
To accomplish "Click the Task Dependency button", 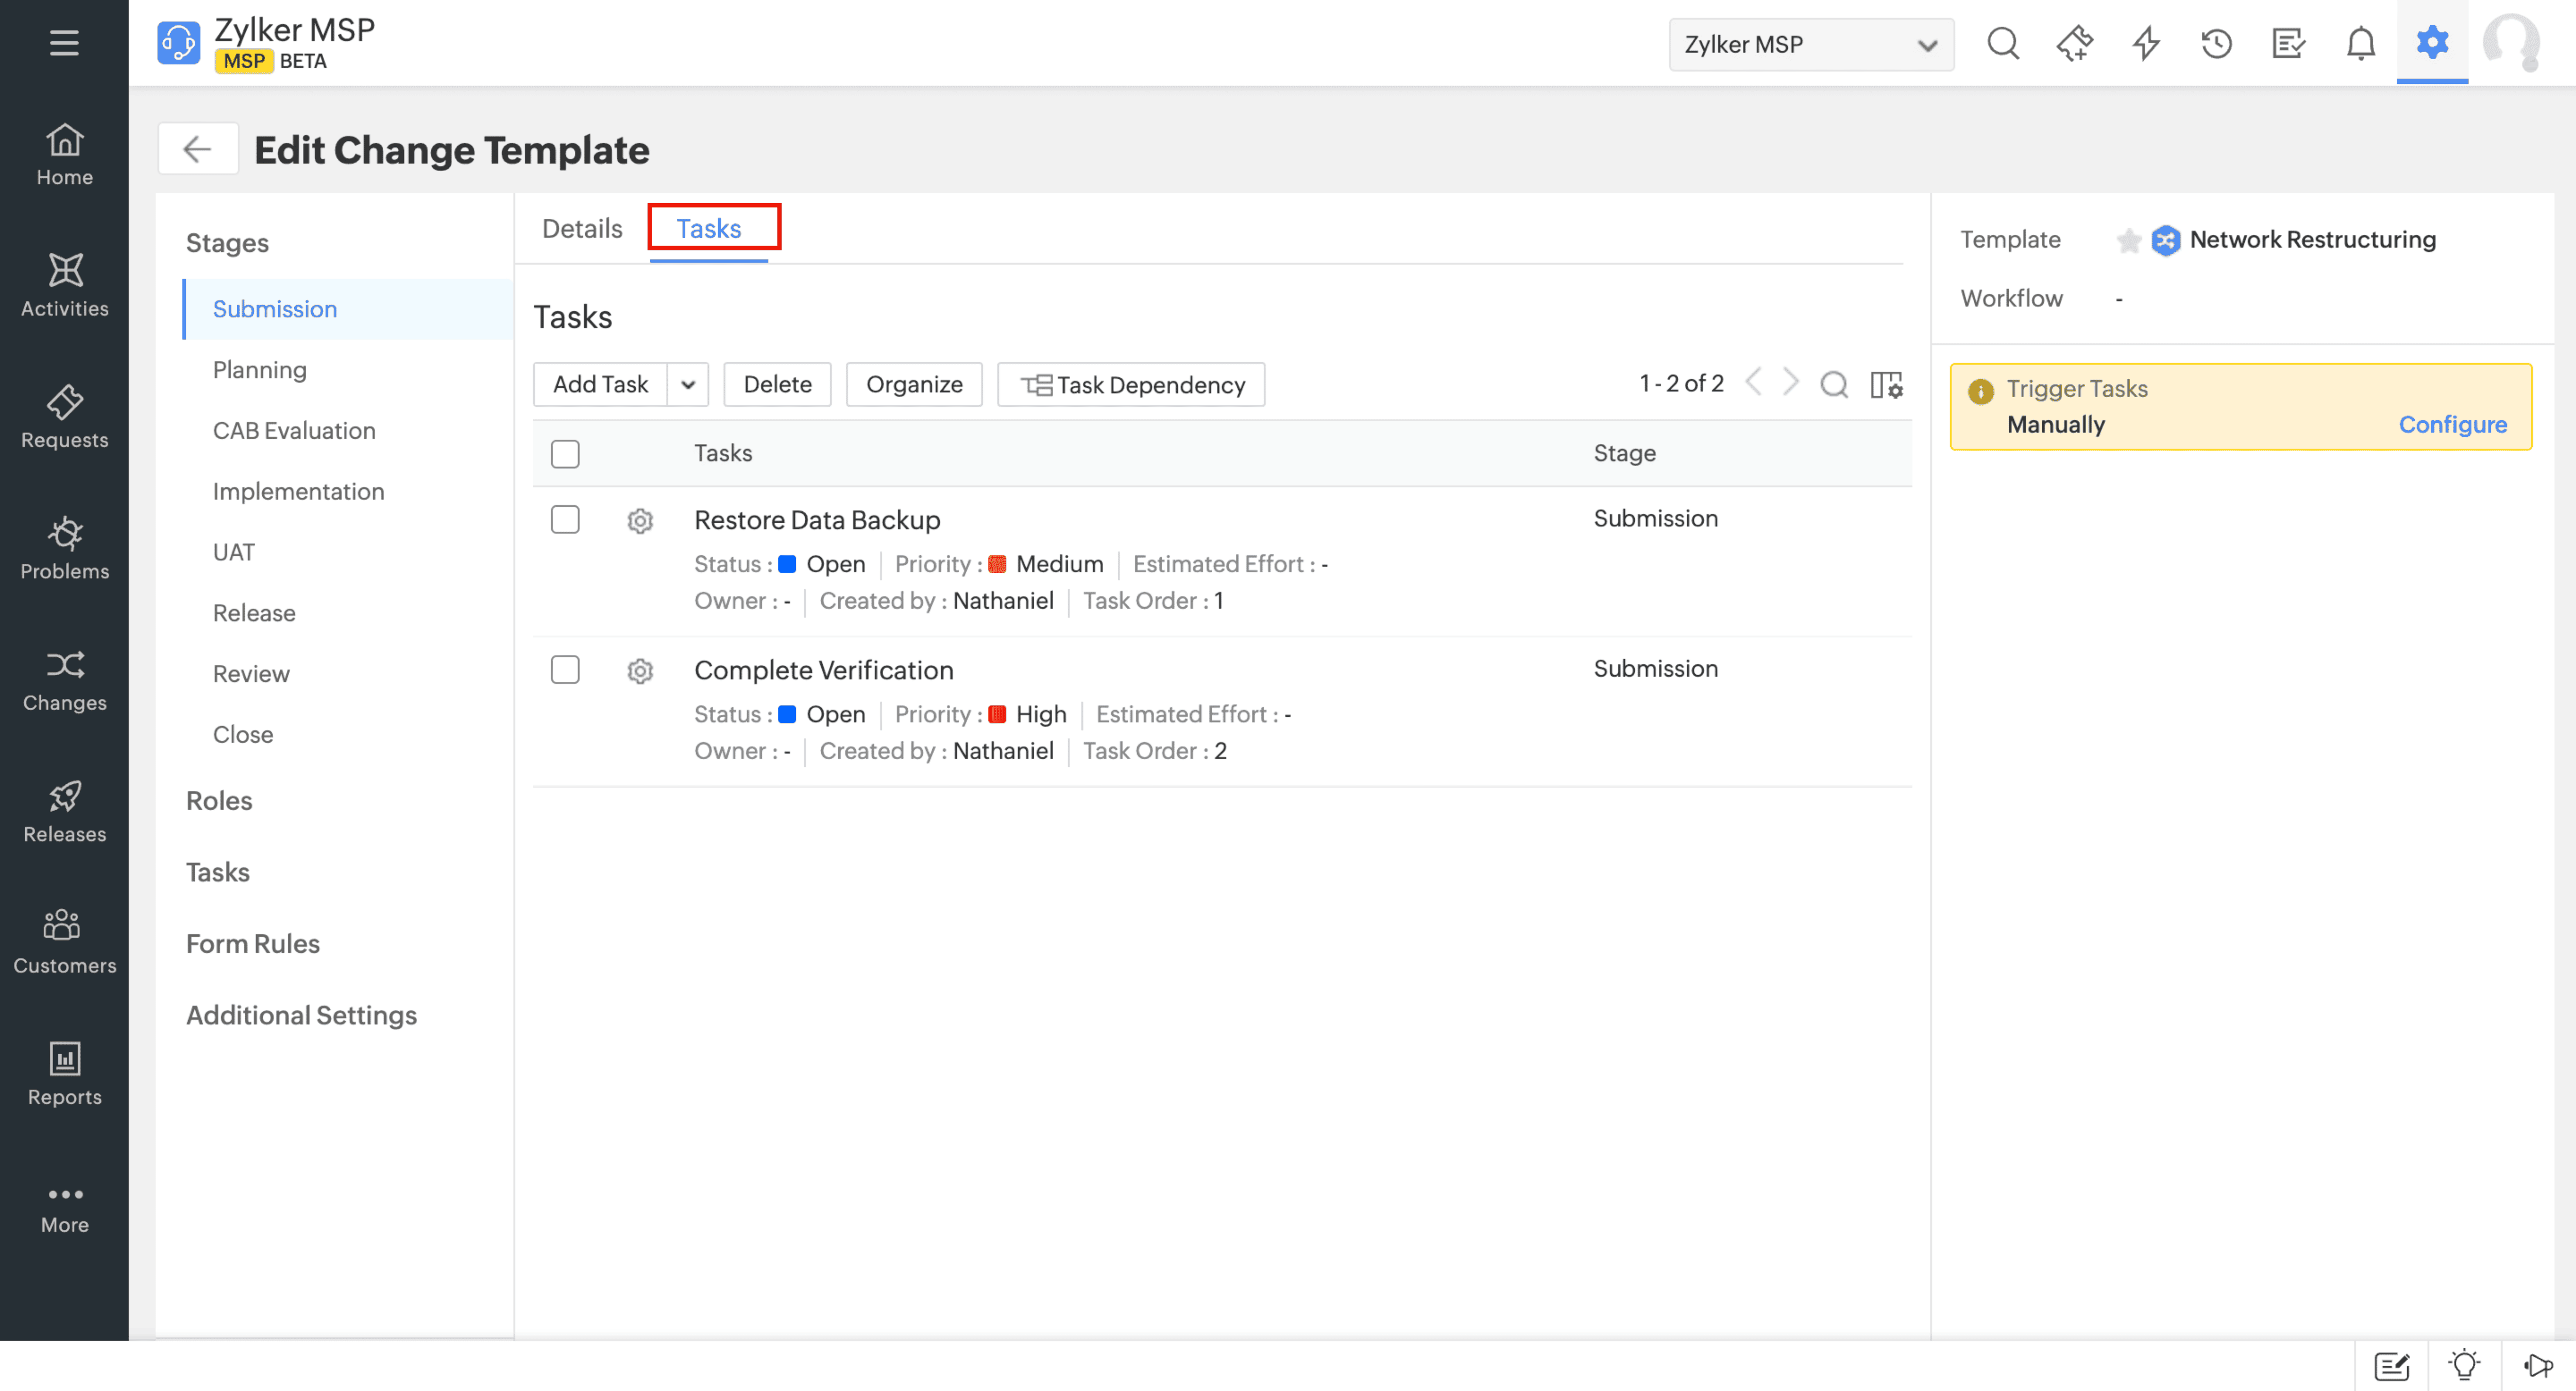I will 1131,385.
